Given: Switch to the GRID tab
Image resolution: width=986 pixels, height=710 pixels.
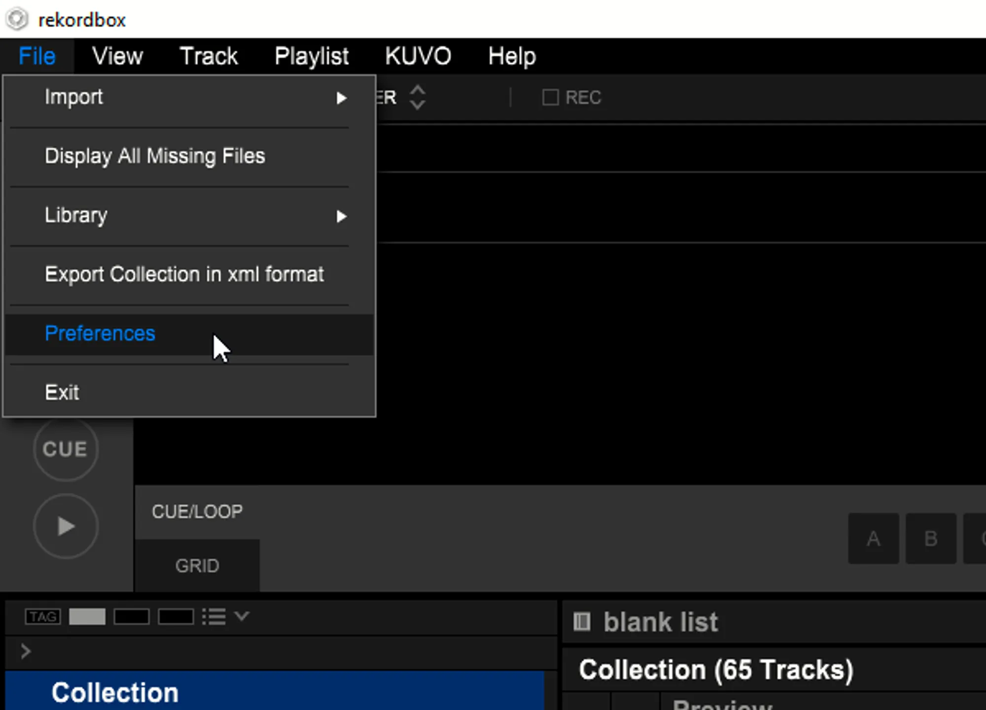Looking at the screenshot, I should pyautogui.click(x=197, y=566).
